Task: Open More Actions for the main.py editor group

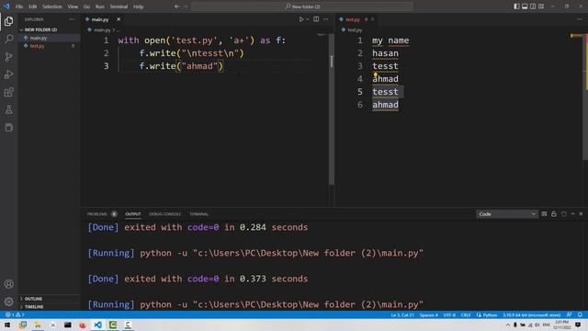Action: tap(325, 19)
